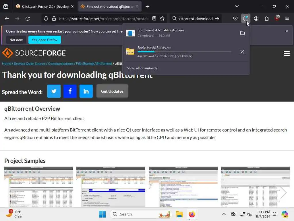
Task: Click the search magnifier icon
Action: [174, 18]
